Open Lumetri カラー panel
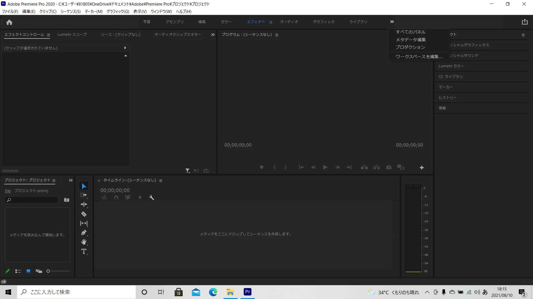This screenshot has width=533, height=299. click(x=451, y=66)
